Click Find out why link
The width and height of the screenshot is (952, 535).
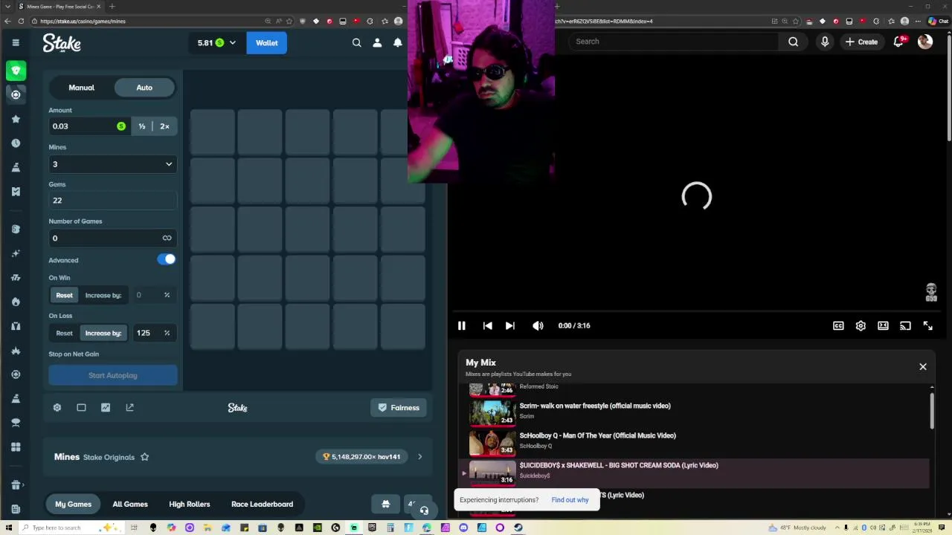(570, 500)
